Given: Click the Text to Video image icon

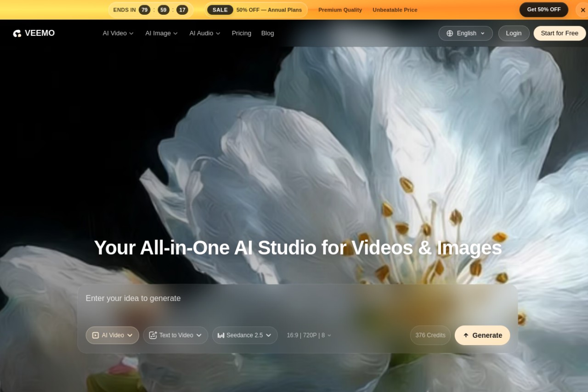Looking at the screenshot, I should [153, 335].
